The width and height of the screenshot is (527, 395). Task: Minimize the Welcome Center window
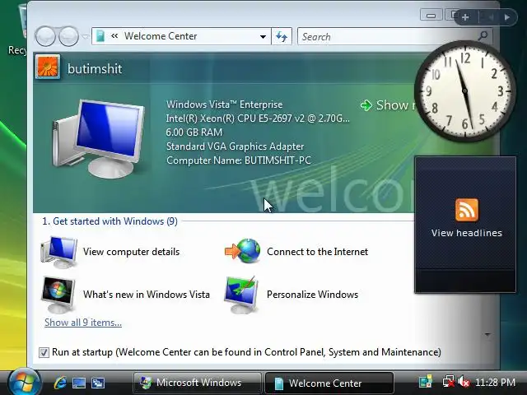tap(431, 15)
